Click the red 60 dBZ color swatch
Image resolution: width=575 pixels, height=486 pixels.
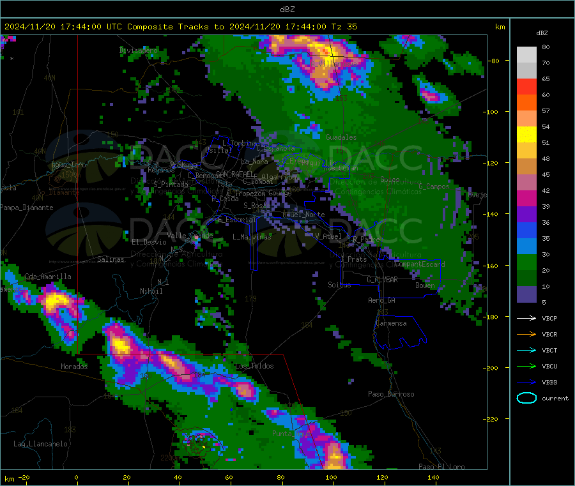(x=526, y=86)
